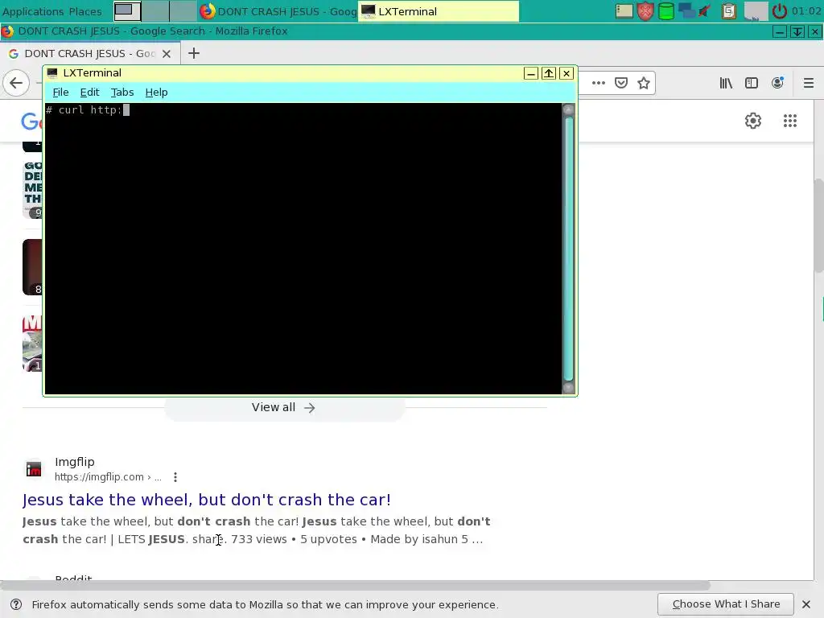Open the network monitors tray icon
824x618 pixels.
tap(686, 11)
